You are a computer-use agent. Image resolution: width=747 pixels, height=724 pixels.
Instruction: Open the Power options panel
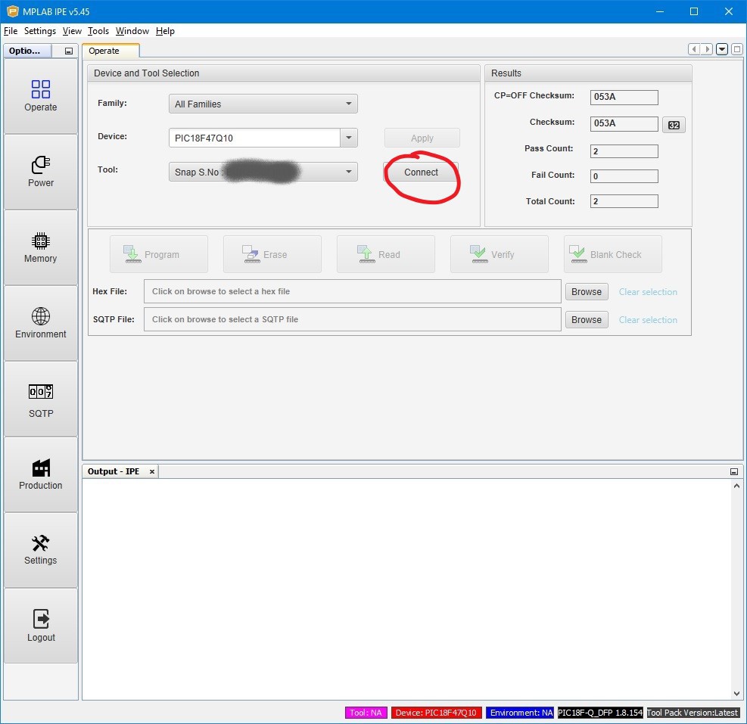point(41,172)
